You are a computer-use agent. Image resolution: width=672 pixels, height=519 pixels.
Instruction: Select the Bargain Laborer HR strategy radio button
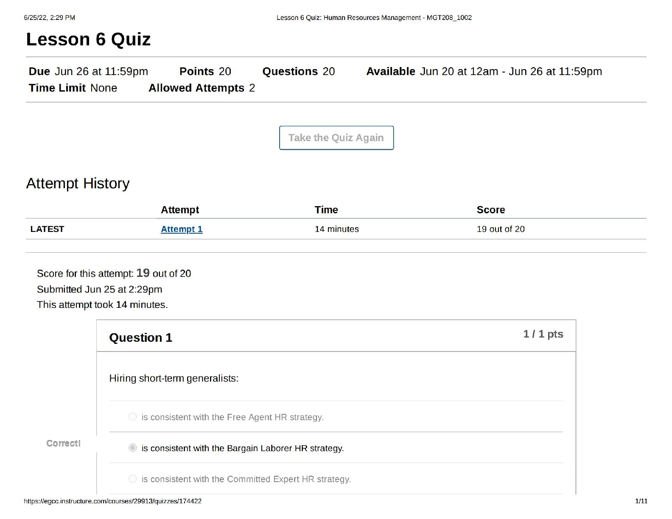tap(133, 448)
